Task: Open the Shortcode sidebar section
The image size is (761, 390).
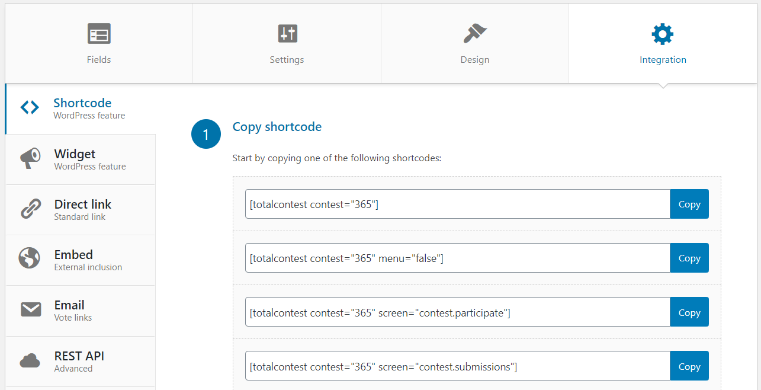Action: 80,108
